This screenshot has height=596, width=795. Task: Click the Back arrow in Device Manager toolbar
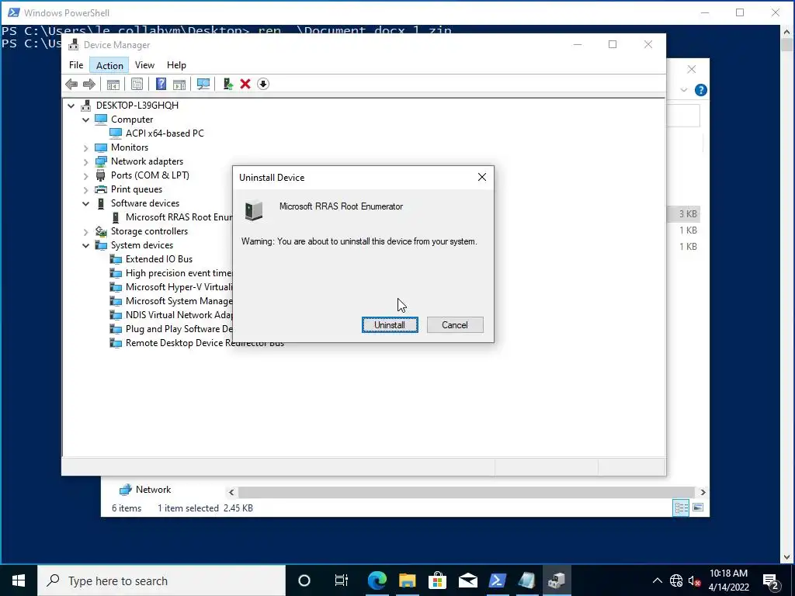[71, 84]
